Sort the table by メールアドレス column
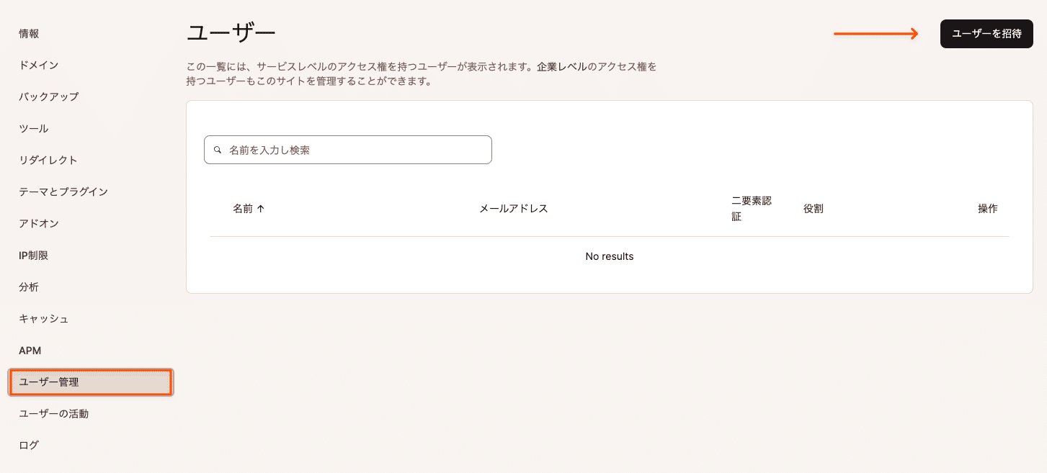1047x473 pixels. (x=512, y=208)
